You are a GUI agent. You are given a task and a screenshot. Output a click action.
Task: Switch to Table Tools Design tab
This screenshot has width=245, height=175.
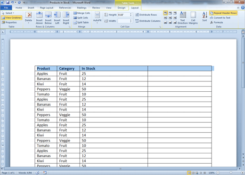(x=122, y=8)
